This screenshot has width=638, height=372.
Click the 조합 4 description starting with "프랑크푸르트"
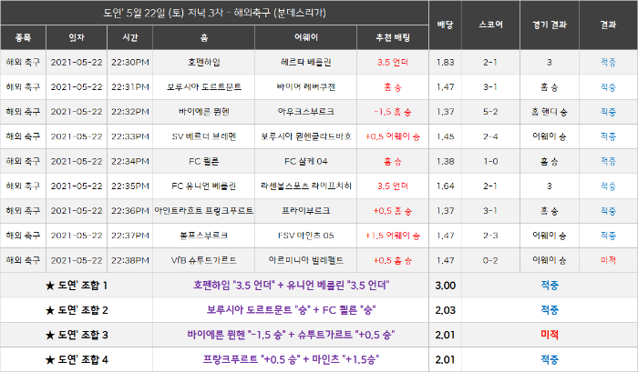[x=291, y=360]
